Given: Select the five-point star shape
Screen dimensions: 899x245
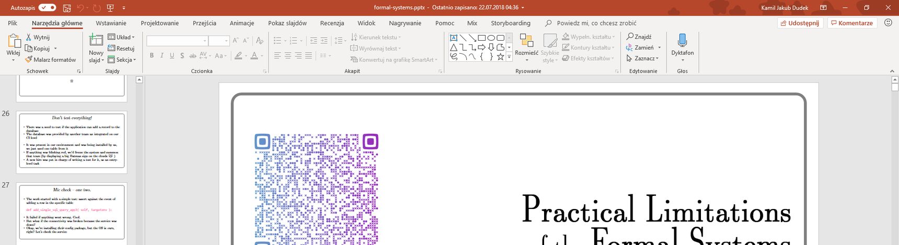Looking at the screenshot, I should [x=500, y=56].
